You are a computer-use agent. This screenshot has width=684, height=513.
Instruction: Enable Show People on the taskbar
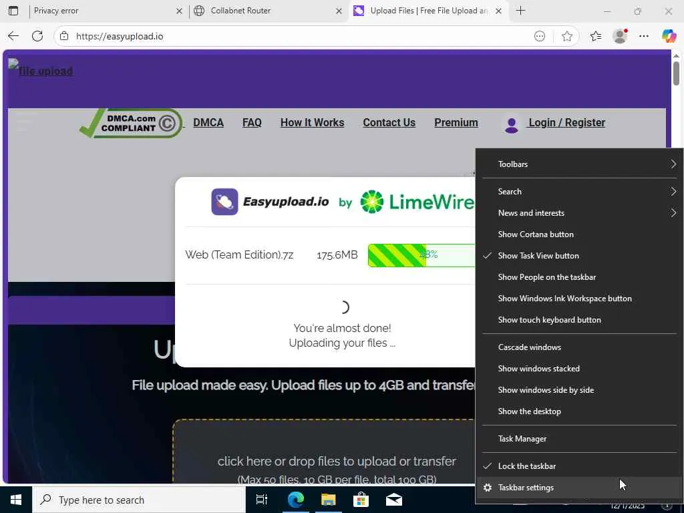579,277
